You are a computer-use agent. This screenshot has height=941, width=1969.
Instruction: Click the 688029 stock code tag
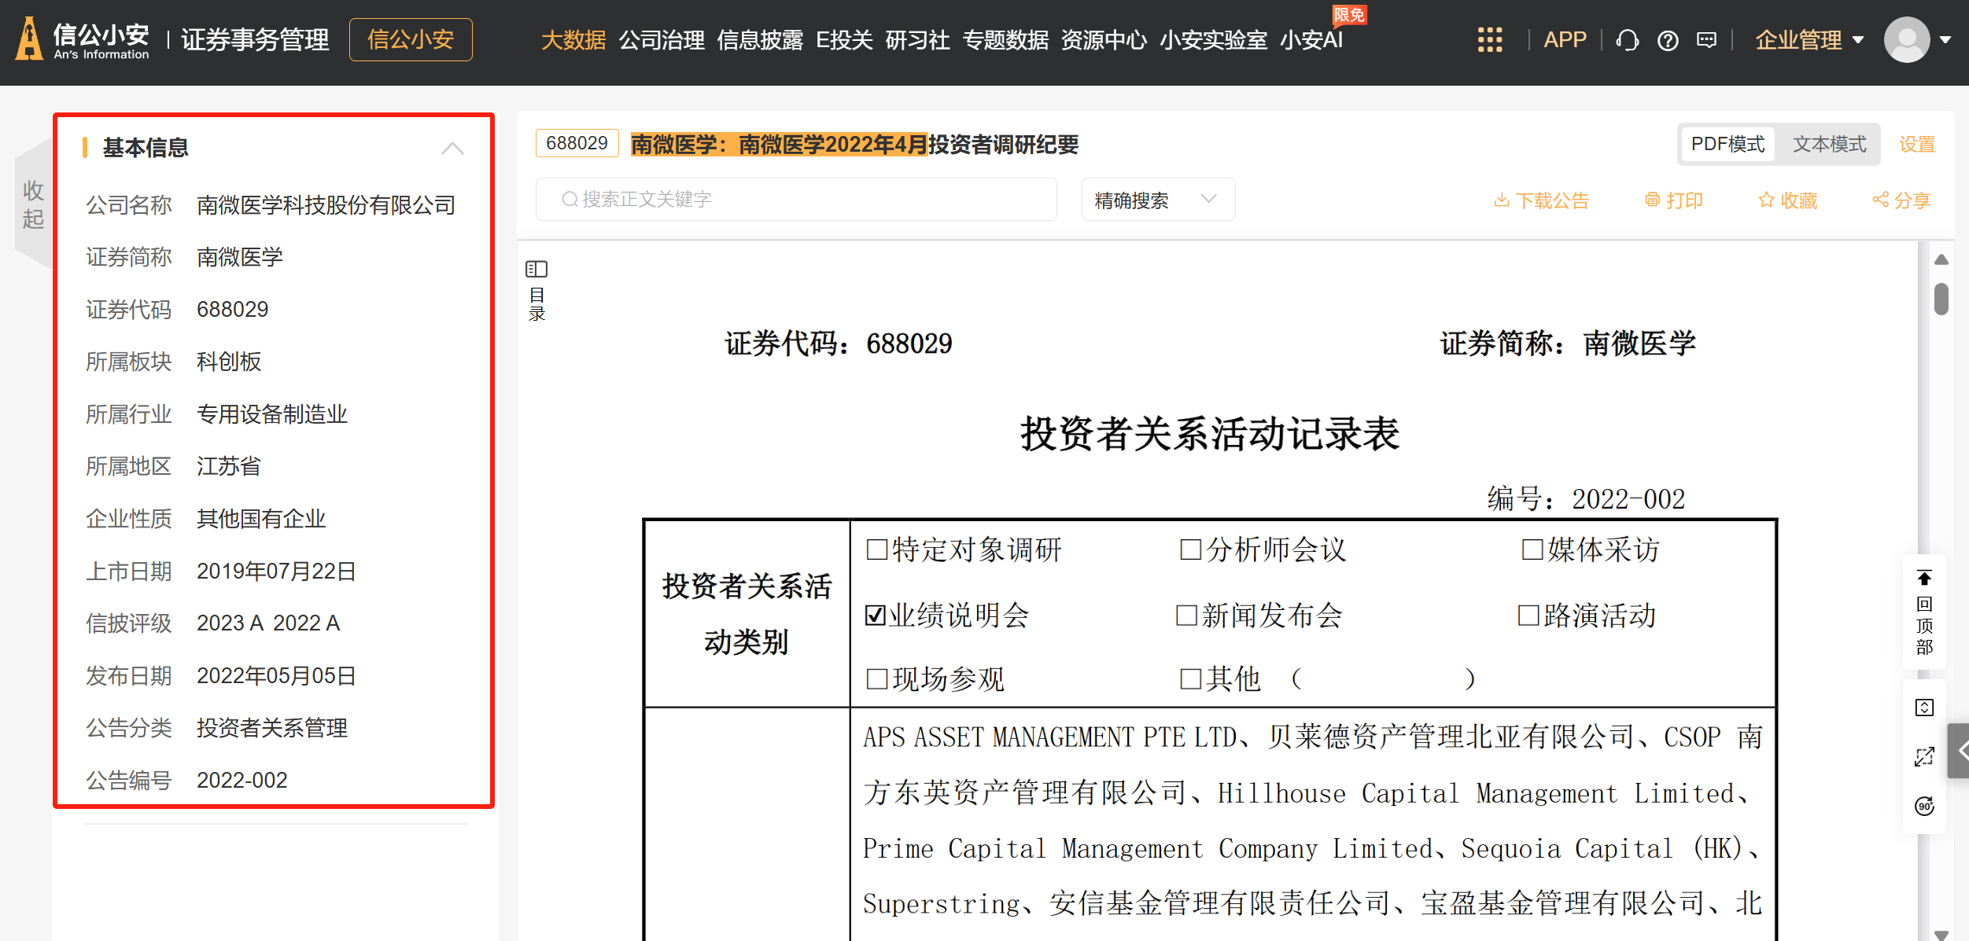pos(577,143)
